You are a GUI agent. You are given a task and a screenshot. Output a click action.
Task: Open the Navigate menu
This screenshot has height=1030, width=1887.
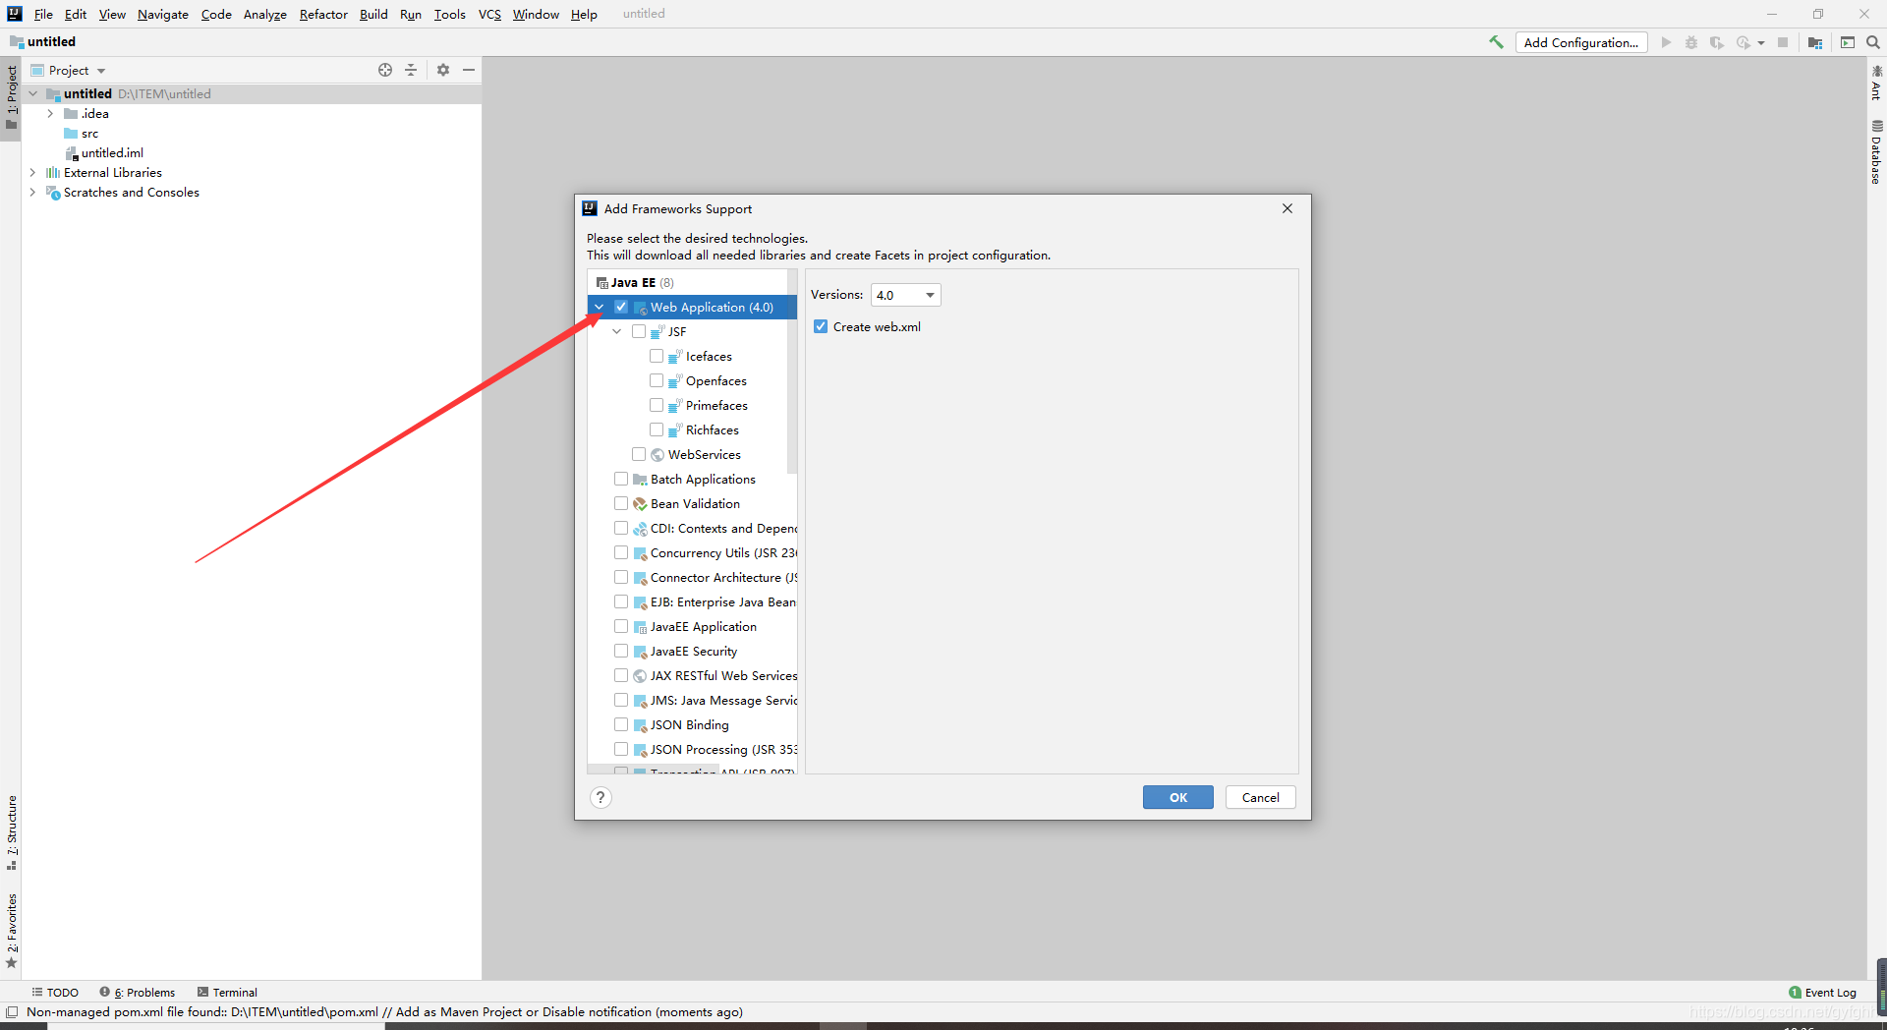tap(163, 14)
